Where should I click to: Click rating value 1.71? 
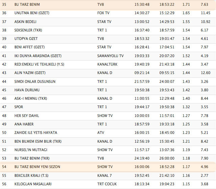(186, 4)
